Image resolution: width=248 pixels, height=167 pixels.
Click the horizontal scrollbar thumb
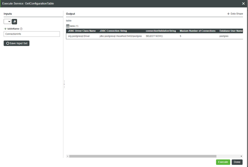coord(143,156)
